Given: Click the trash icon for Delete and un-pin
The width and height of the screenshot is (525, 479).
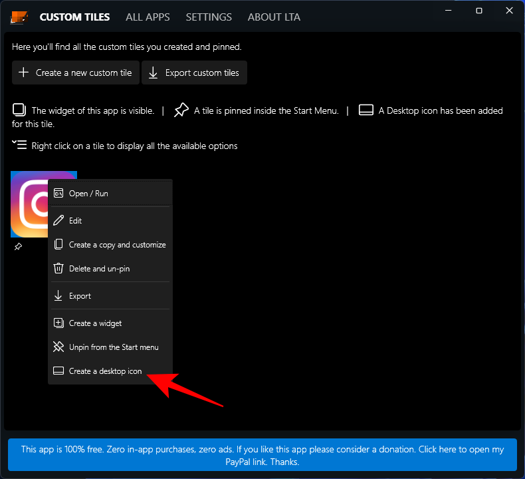Looking at the screenshot, I should pyautogui.click(x=58, y=269).
